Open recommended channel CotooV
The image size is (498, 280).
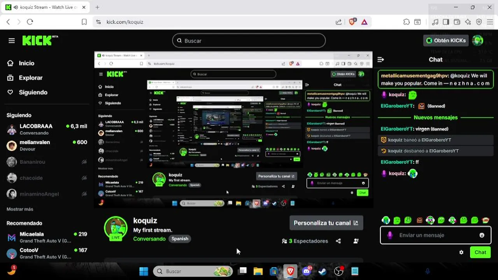pos(47,253)
